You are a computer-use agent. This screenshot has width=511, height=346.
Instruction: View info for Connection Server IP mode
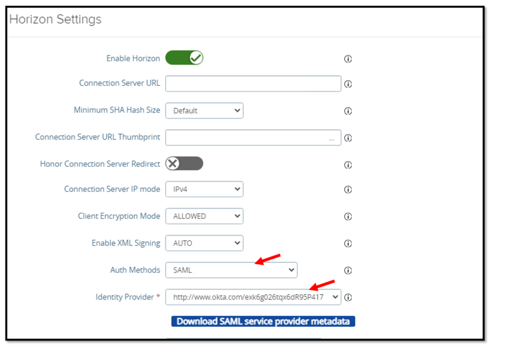point(348,190)
